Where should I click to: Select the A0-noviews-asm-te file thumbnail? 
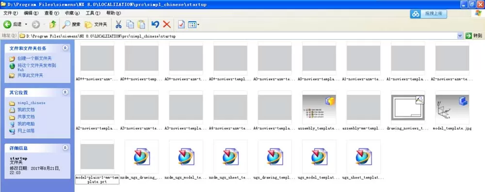[275, 59]
